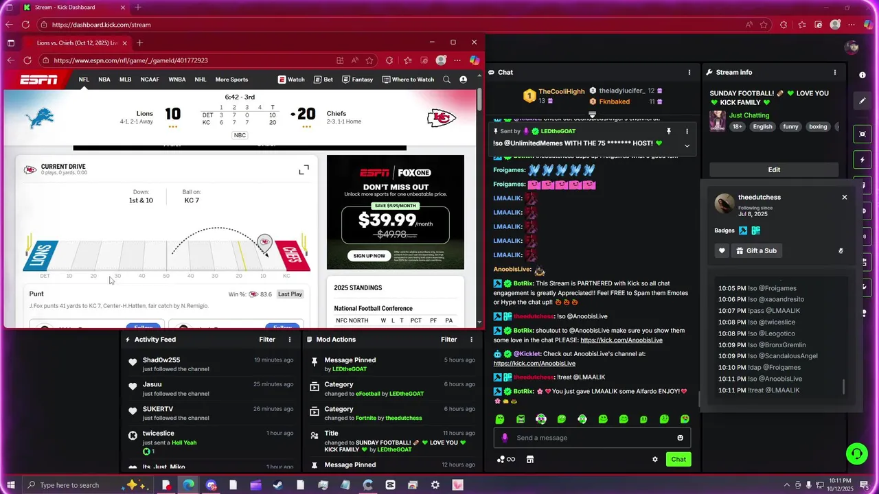Click the English stream tag
The height and width of the screenshot is (494, 879).
coord(762,127)
